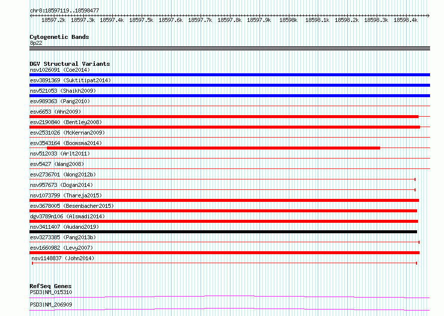Click the red bar under esv2190840
Screen dimensions: 444x316
click(x=224, y=127)
